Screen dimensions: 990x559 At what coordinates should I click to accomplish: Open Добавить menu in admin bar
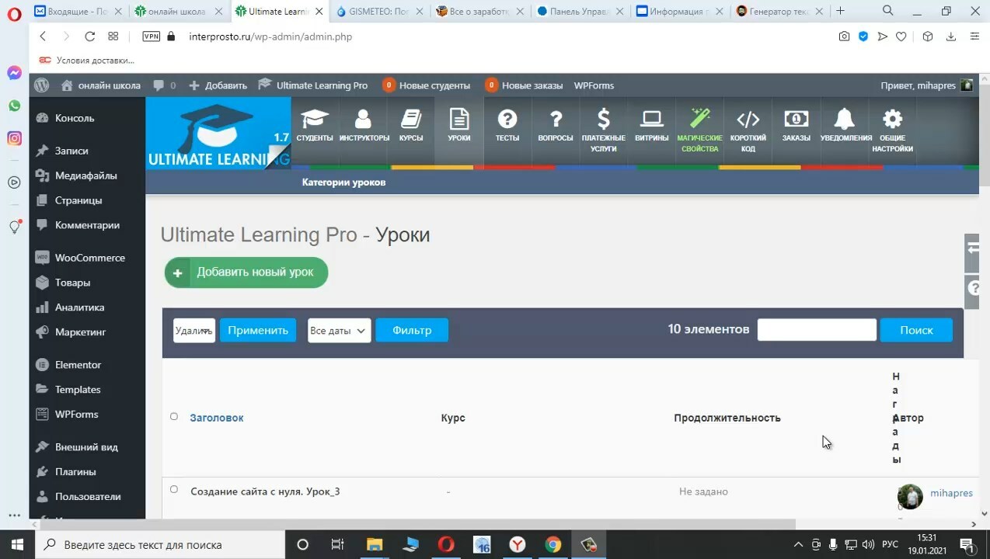[218, 85]
